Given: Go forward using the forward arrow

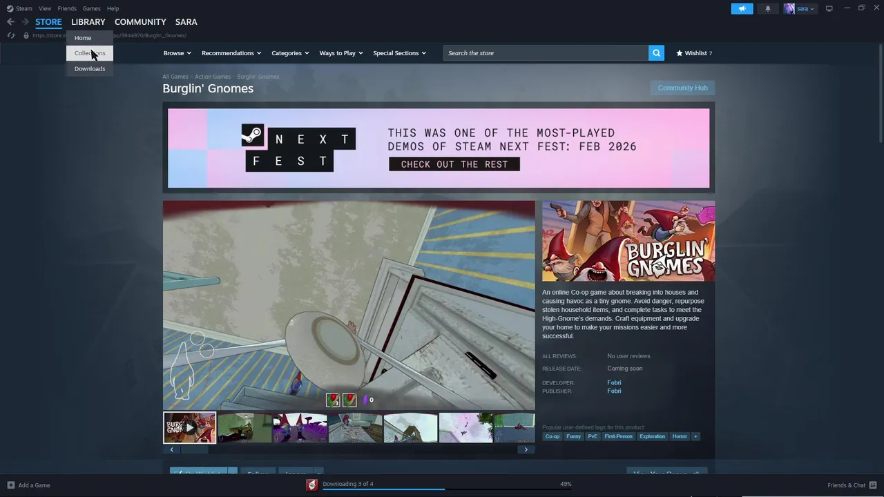Looking at the screenshot, I should (25, 22).
